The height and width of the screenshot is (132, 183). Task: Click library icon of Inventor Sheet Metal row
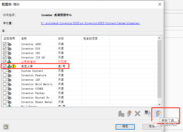click(x=9, y=102)
